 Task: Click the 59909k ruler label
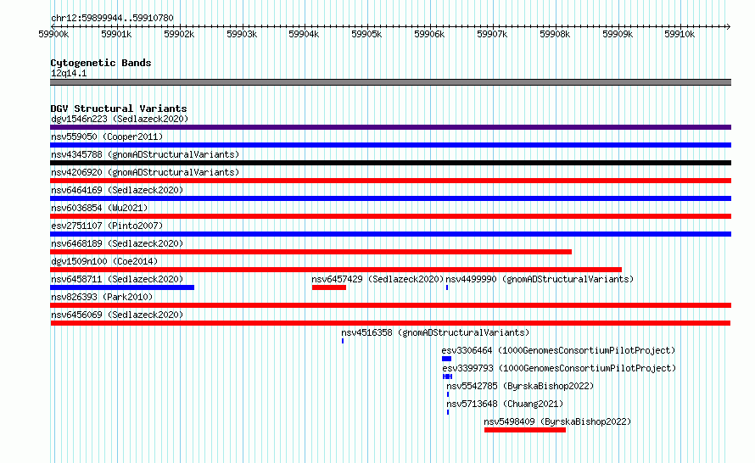tap(618, 35)
